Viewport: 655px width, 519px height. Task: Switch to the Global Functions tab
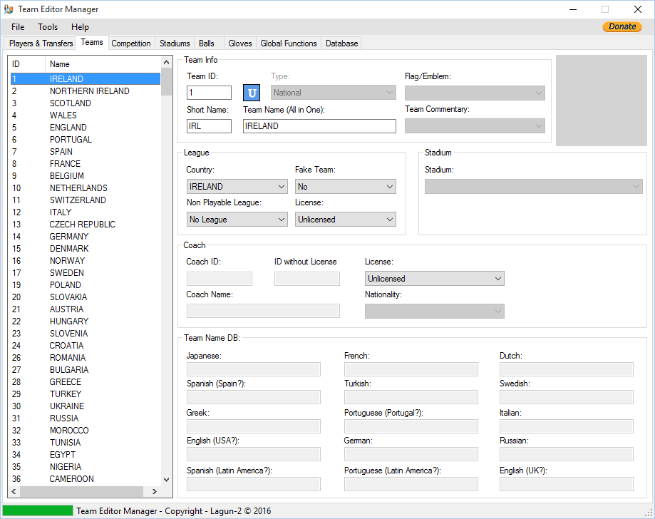point(288,43)
